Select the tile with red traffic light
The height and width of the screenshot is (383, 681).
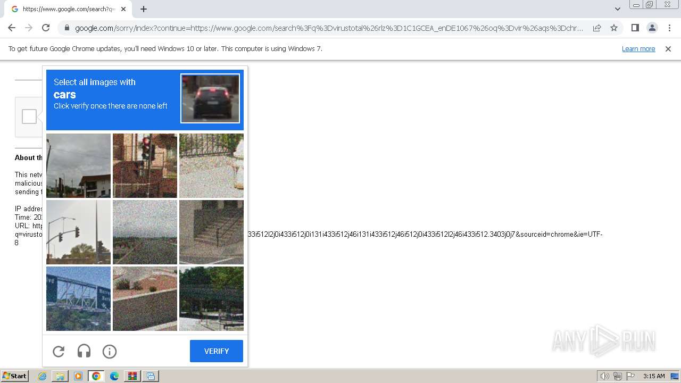pos(145,165)
